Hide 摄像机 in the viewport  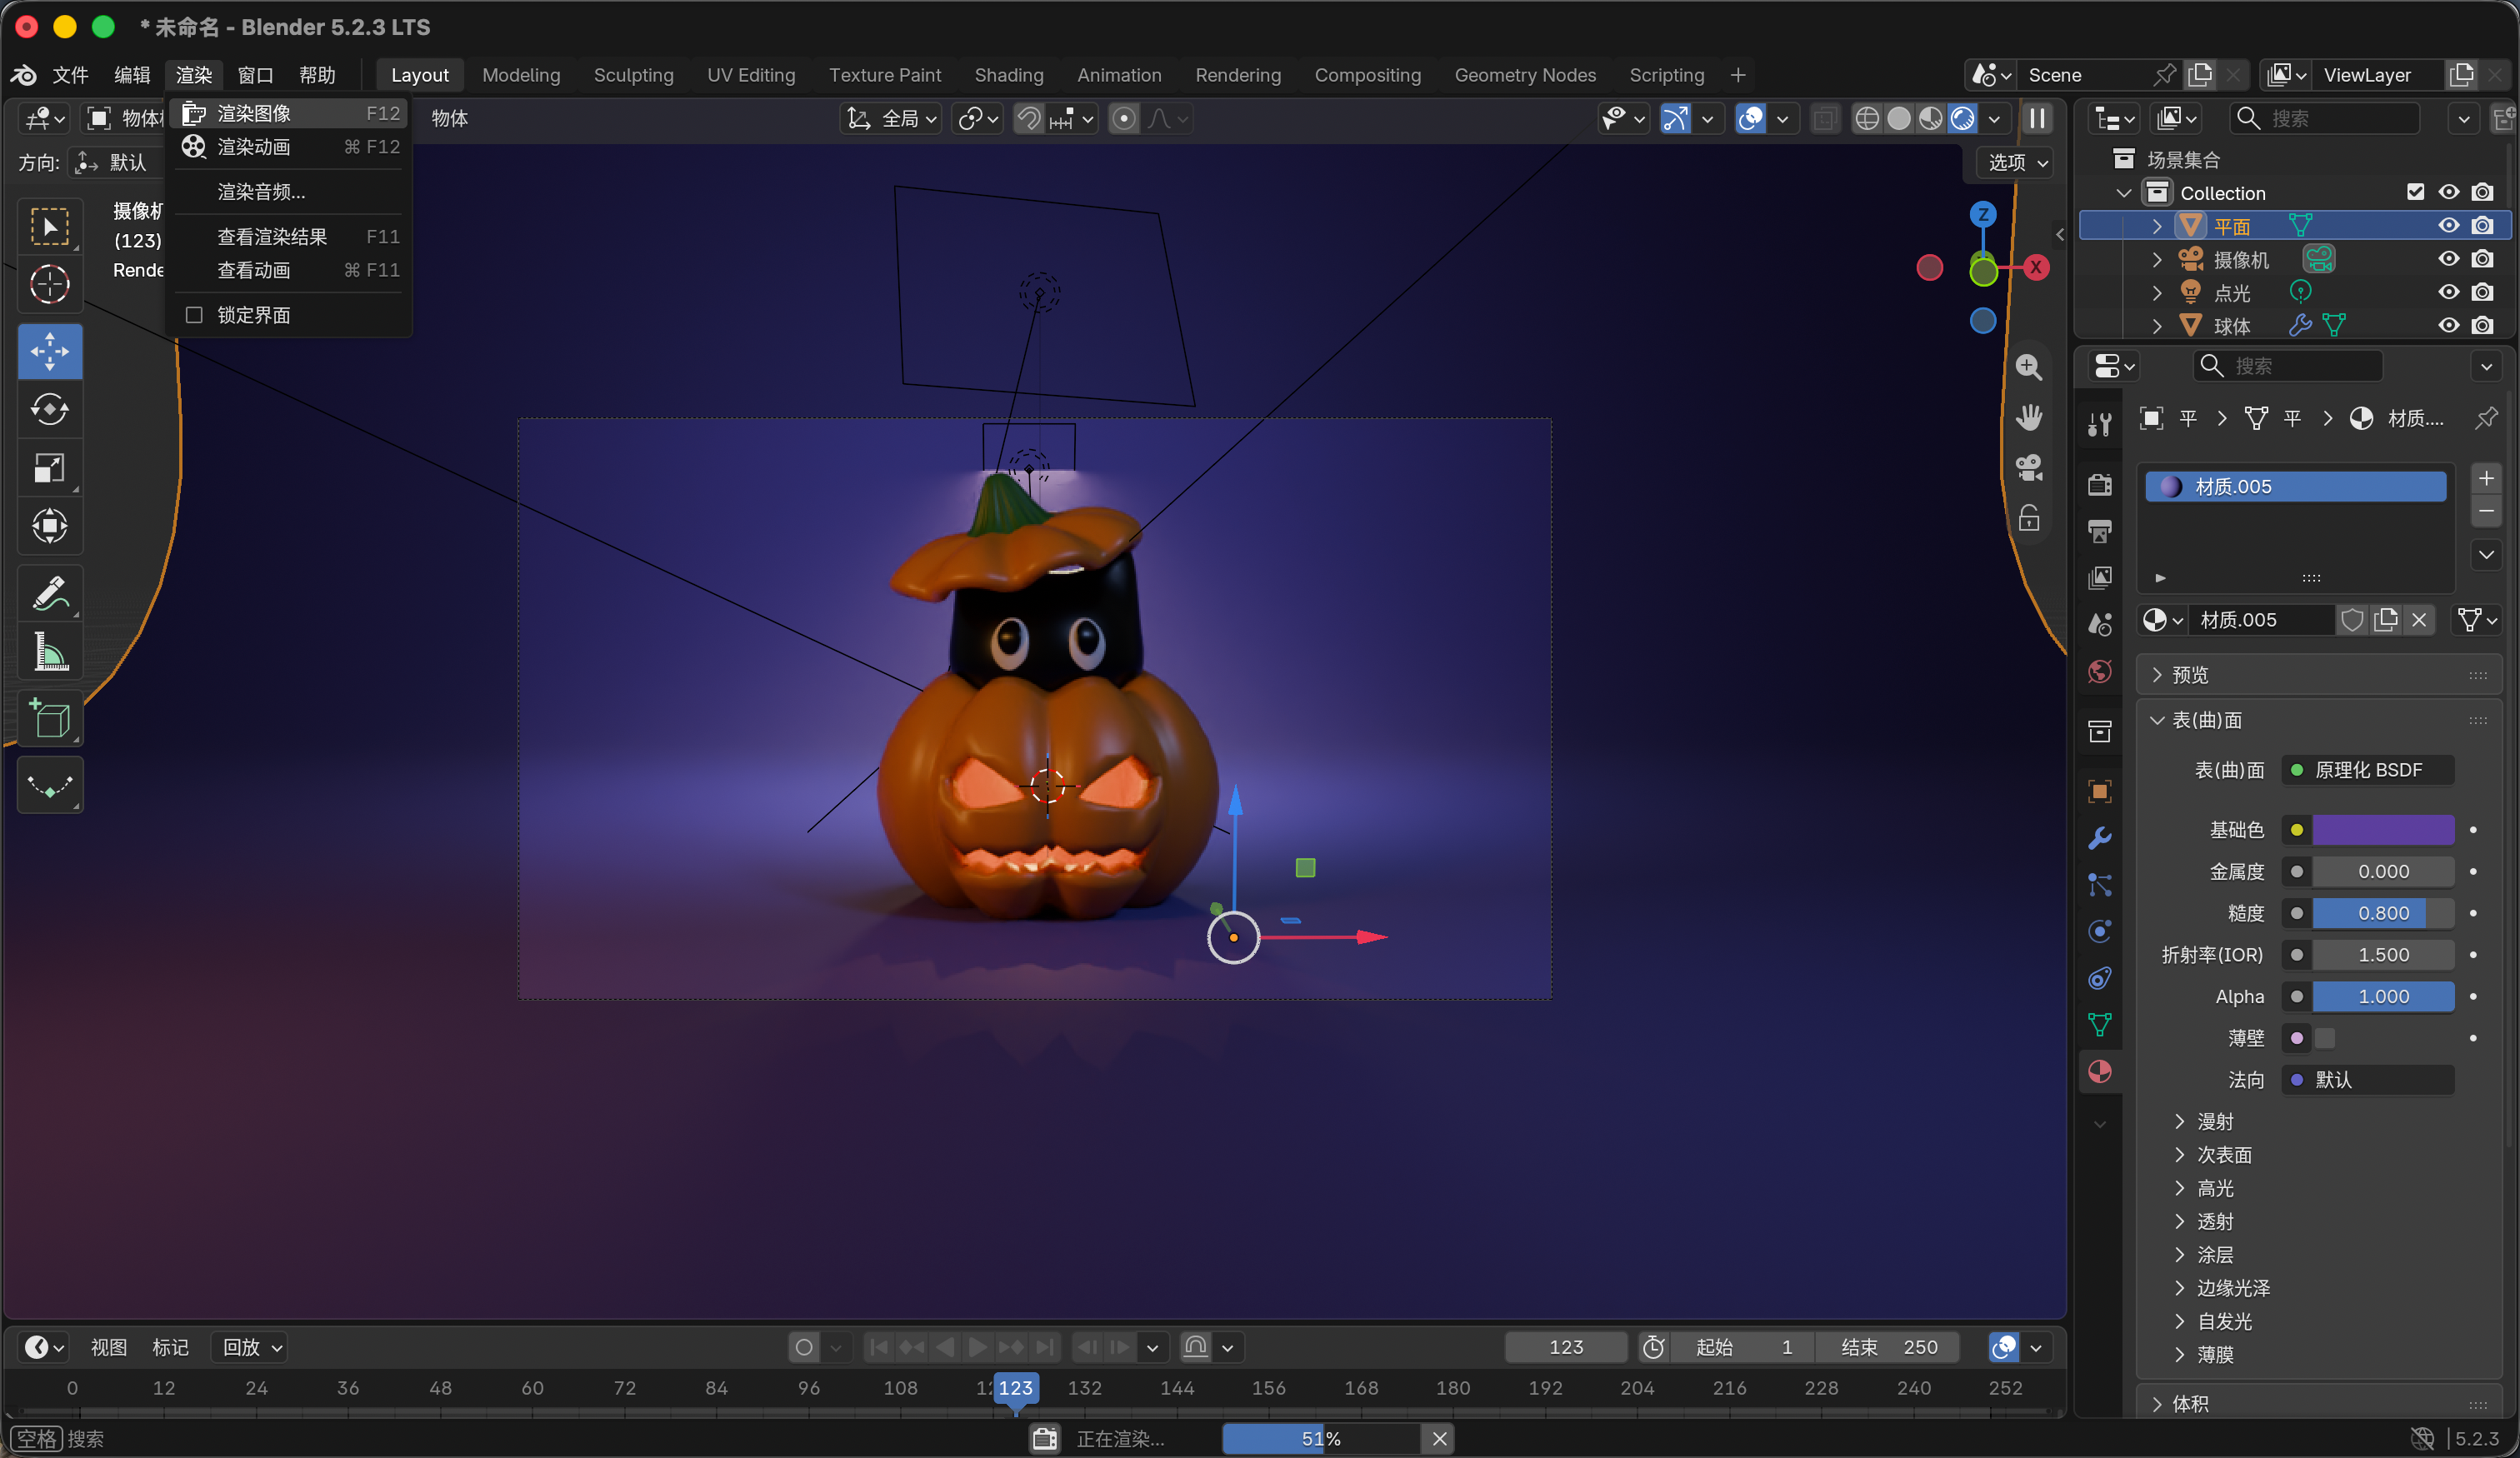coord(2448,259)
